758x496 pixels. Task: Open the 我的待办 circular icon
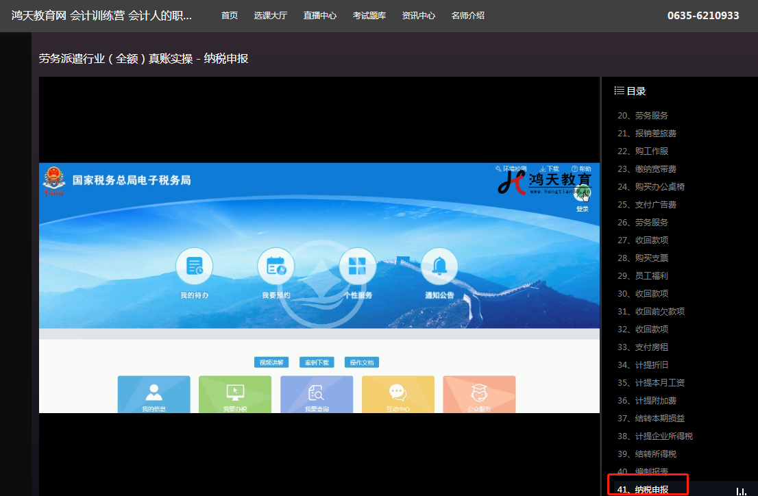pyautogui.click(x=195, y=266)
